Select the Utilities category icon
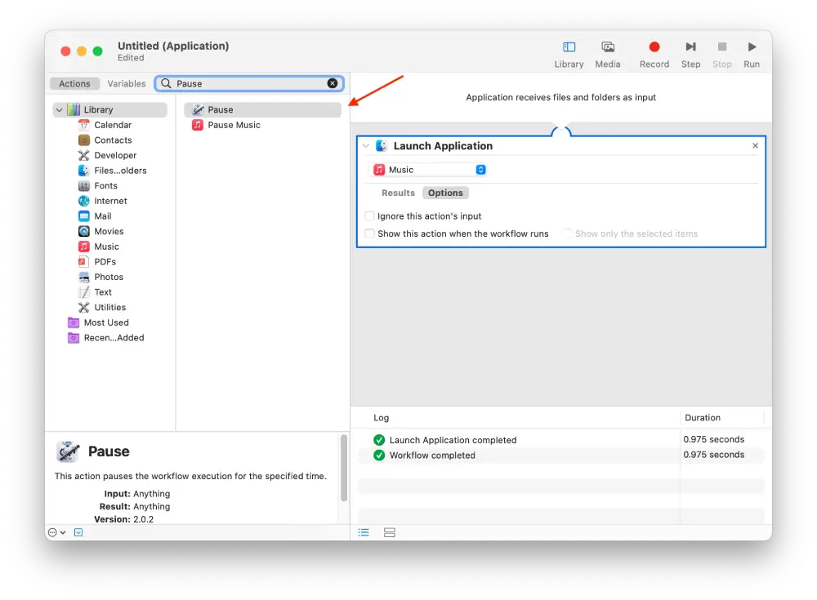 pos(84,307)
